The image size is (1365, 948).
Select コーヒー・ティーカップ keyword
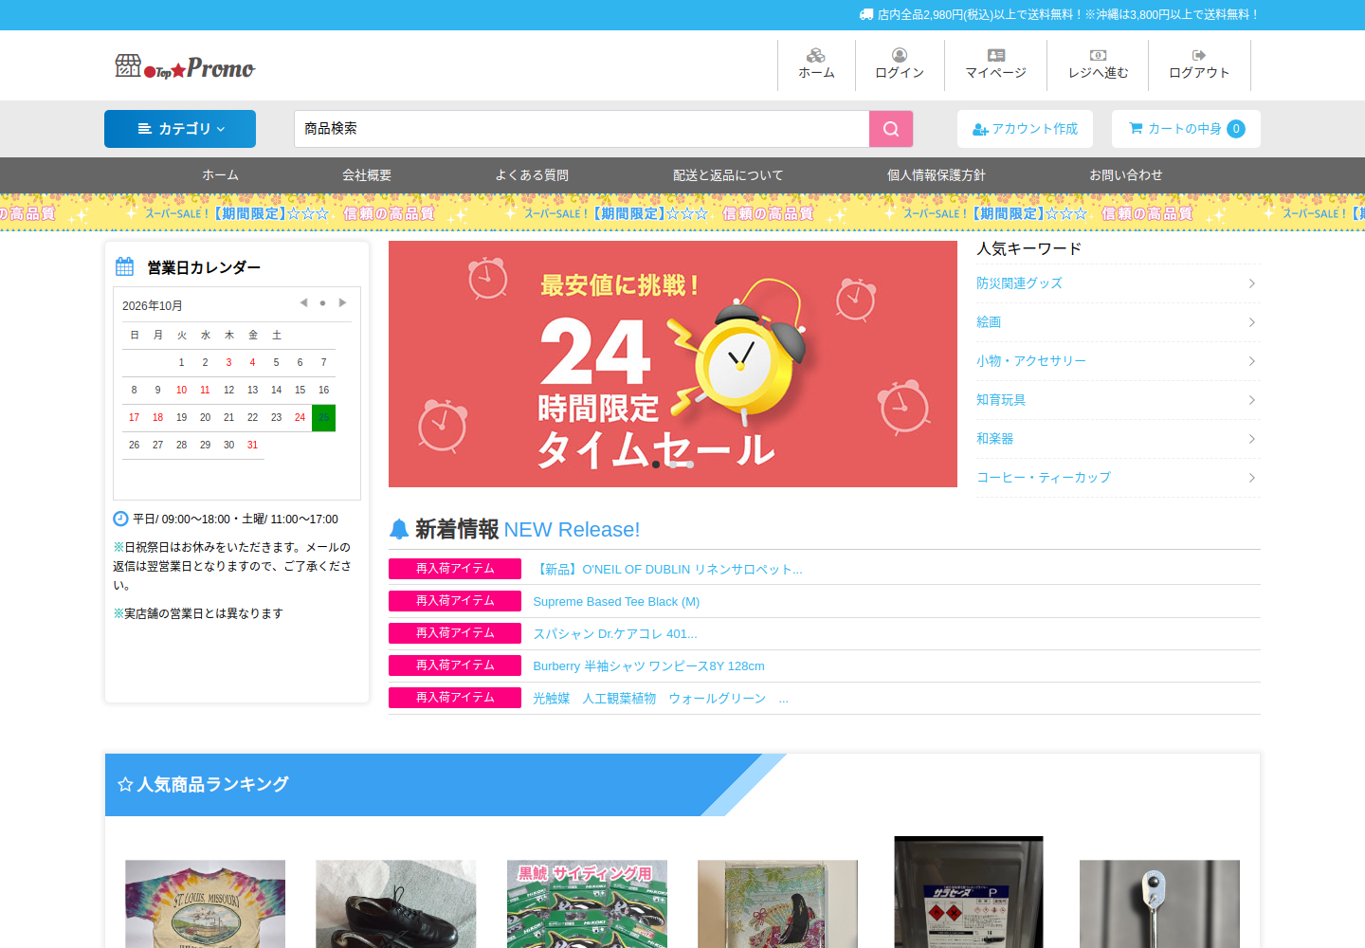[1044, 478]
